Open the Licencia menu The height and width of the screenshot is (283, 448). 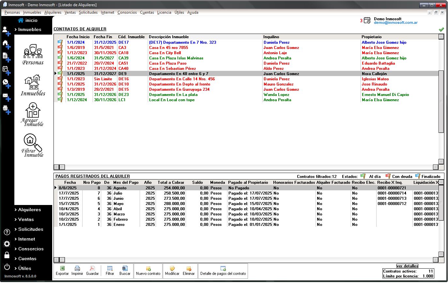point(164,12)
